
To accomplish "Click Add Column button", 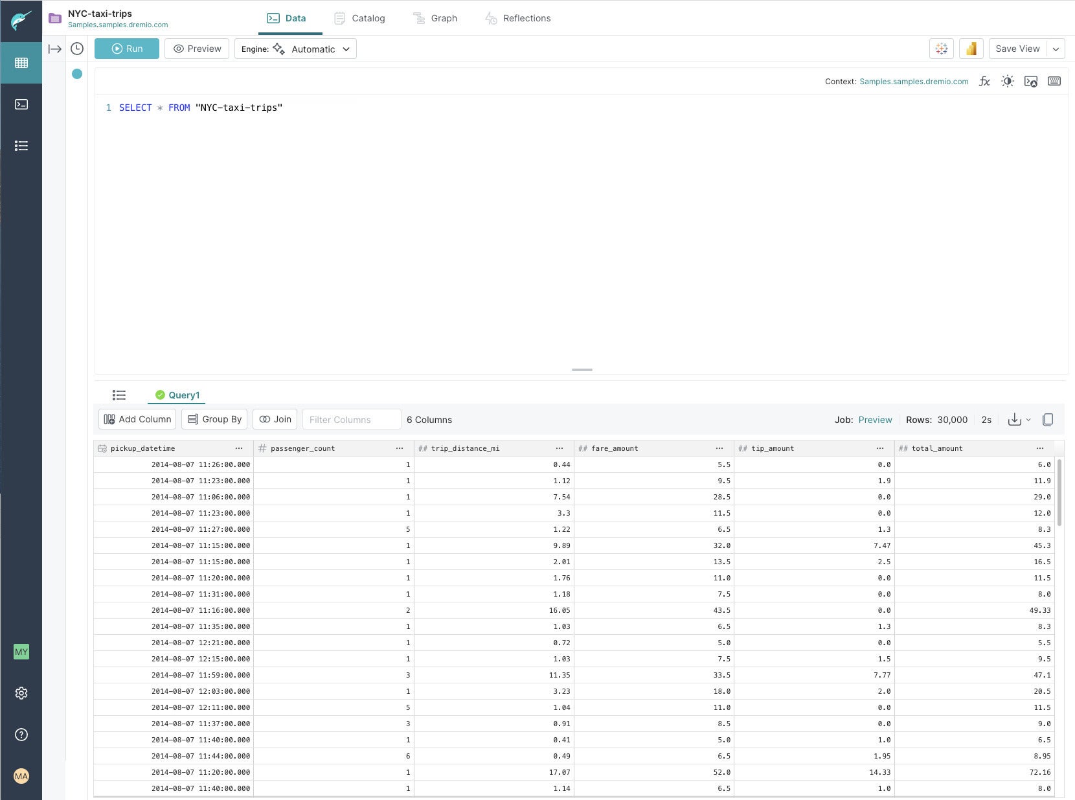I will [137, 419].
